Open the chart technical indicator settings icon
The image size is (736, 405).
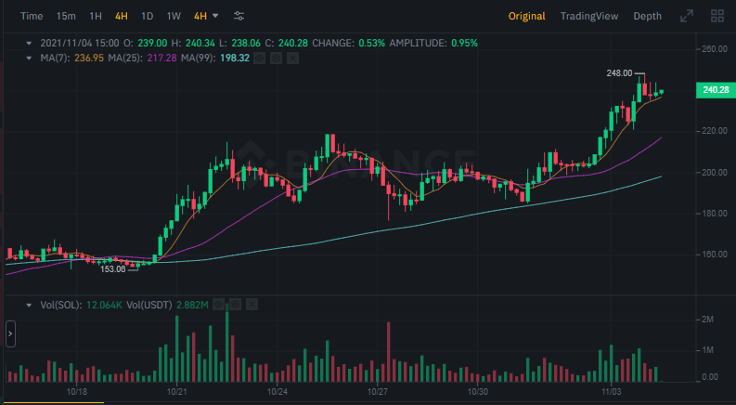pos(239,17)
